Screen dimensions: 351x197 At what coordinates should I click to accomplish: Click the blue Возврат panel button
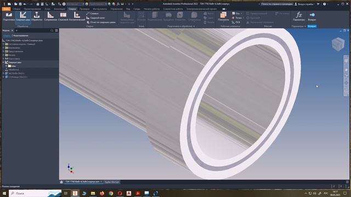tap(312, 26)
